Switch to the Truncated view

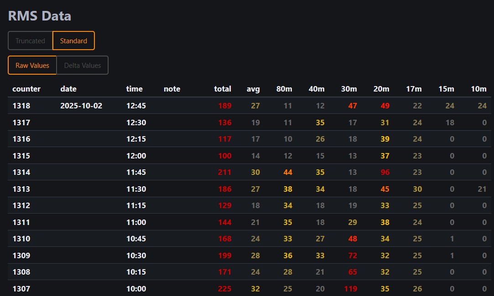30,41
